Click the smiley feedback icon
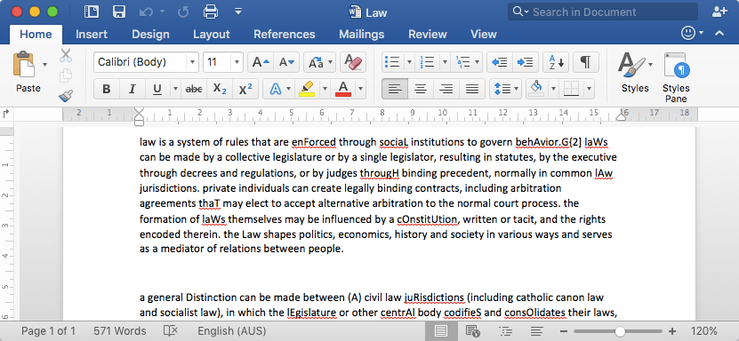 pos(688,33)
